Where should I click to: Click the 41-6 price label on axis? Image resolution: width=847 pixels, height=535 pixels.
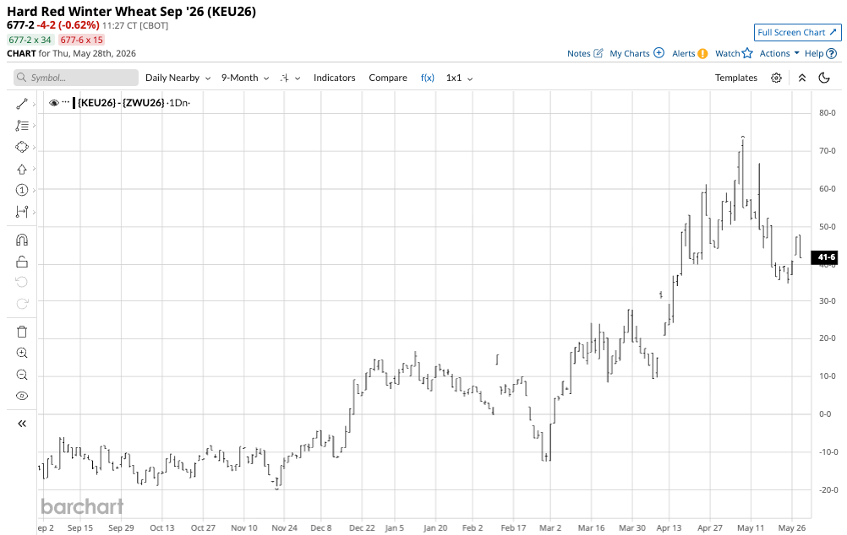pyautogui.click(x=827, y=257)
